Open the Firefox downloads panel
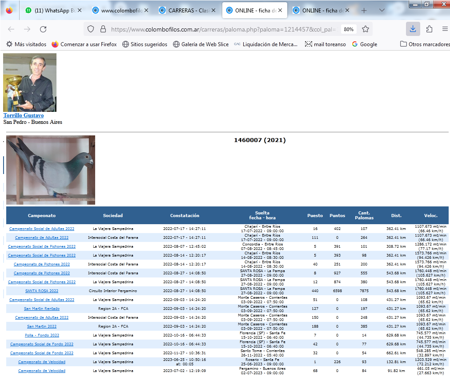 point(413,29)
